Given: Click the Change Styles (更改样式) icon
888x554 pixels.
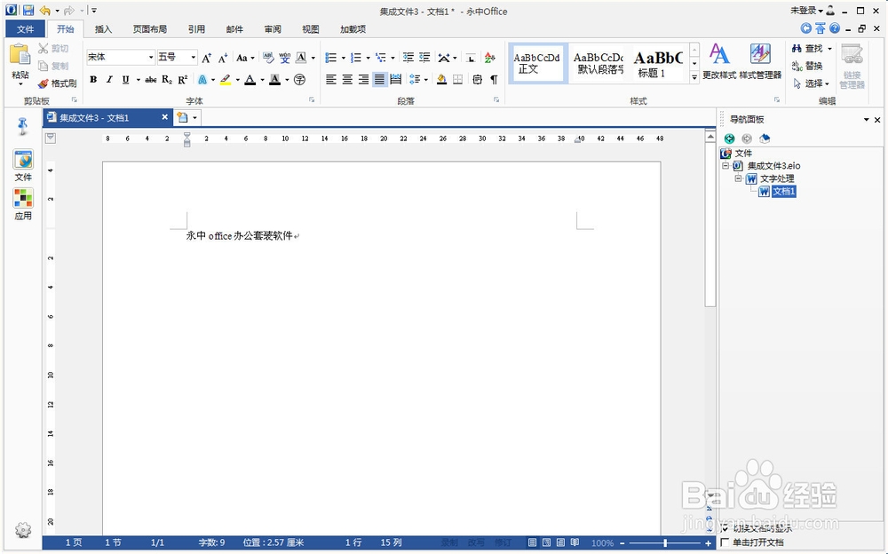Looking at the screenshot, I should (x=719, y=55).
